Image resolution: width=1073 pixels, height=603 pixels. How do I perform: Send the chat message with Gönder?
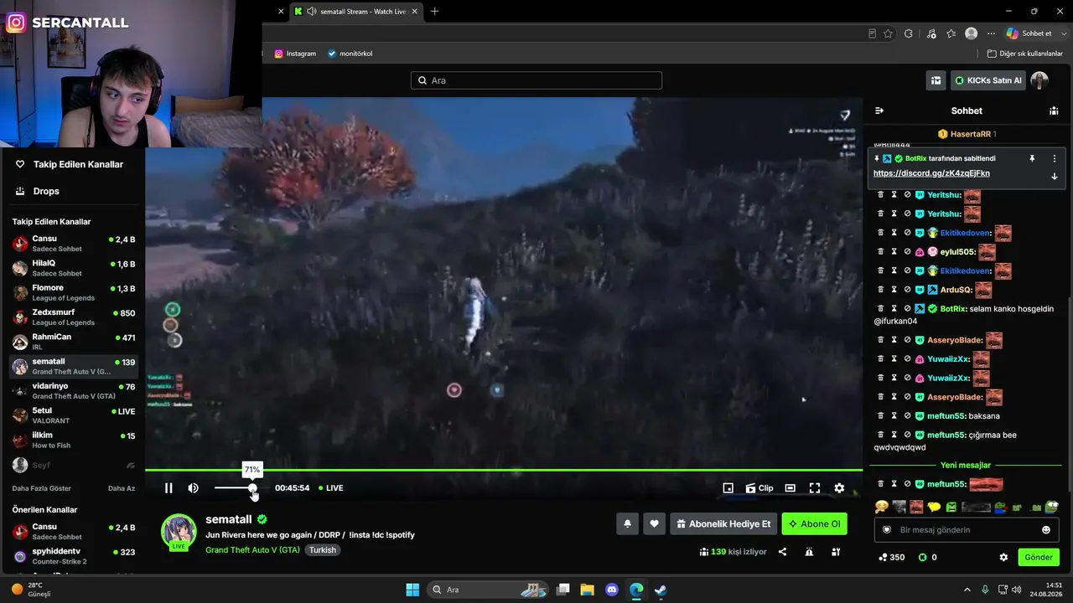coord(1039,557)
